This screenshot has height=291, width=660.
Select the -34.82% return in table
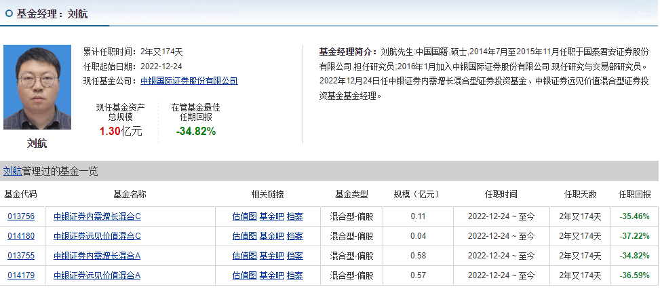pos(634,256)
